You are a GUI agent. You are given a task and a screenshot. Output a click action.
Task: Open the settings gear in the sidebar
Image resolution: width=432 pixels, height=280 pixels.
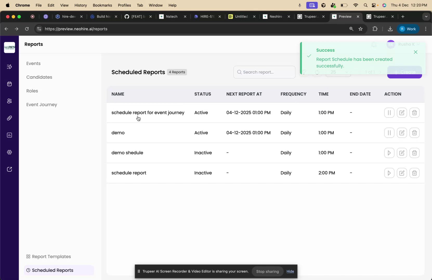pyautogui.click(x=9, y=152)
